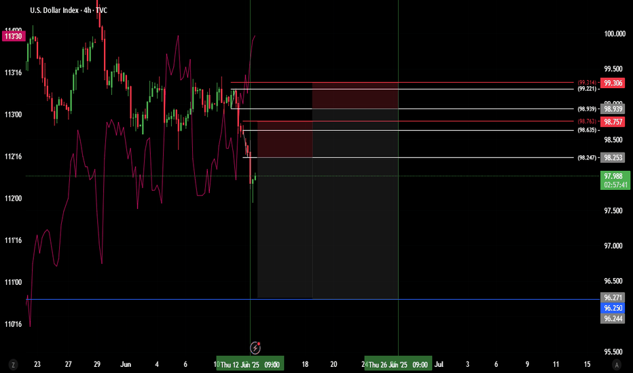
Task: Open the timezone Z button
Action: (x=14, y=365)
